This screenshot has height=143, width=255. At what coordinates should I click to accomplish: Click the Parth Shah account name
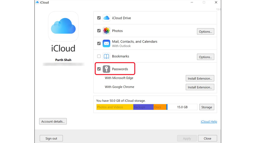point(63,60)
